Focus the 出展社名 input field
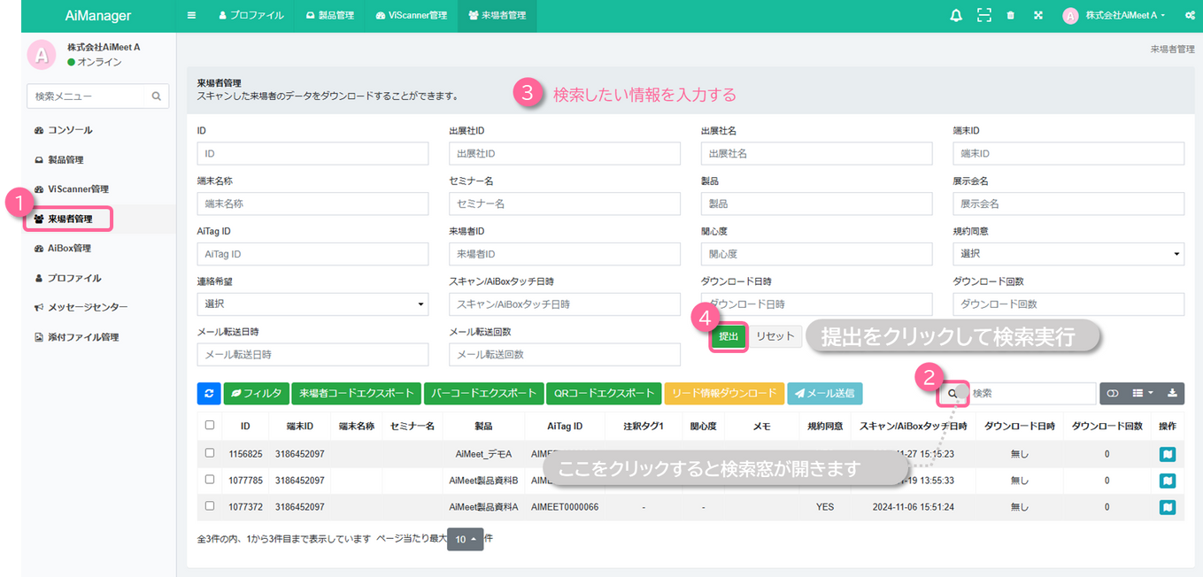 [x=816, y=153]
